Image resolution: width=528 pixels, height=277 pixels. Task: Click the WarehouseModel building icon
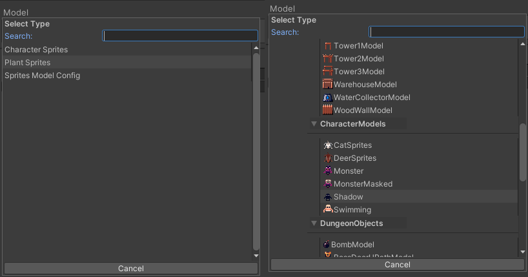click(328, 84)
